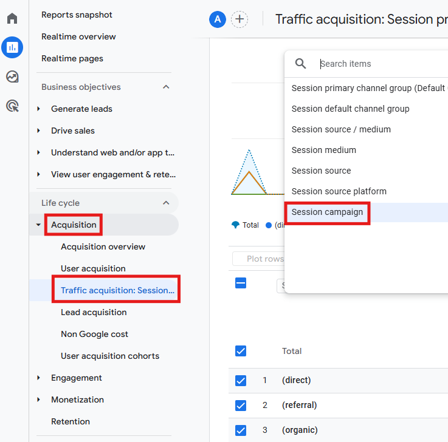Expand View user engagement & retention arrow
The width and height of the screenshot is (448, 442).
coord(38,174)
